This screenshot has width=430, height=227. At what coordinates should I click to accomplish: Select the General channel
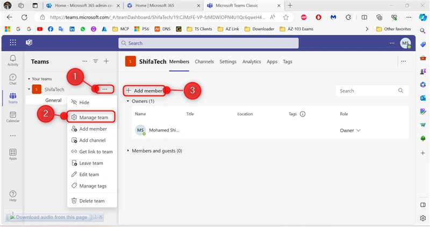53,100
